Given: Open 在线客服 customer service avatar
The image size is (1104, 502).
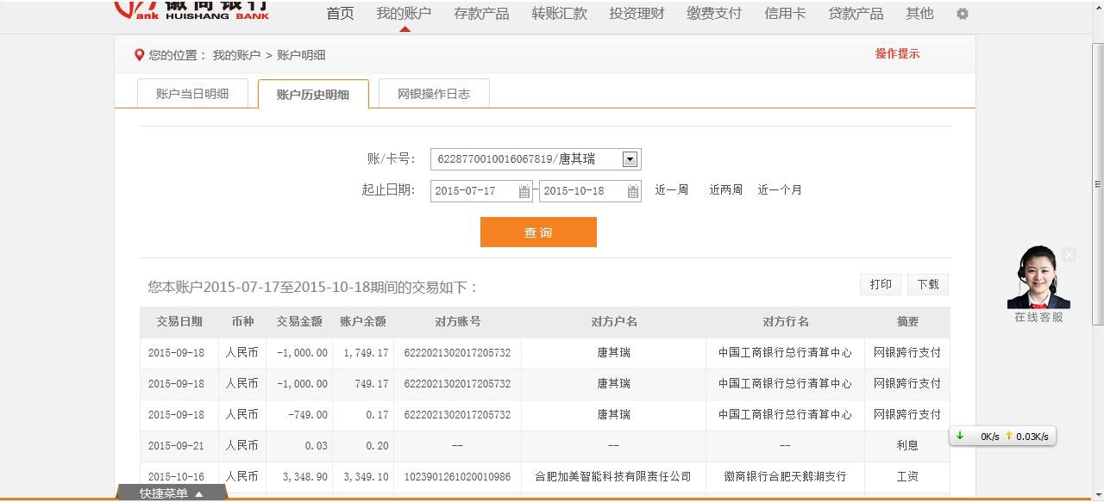Looking at the screenshot, I should coord(1038,278).
